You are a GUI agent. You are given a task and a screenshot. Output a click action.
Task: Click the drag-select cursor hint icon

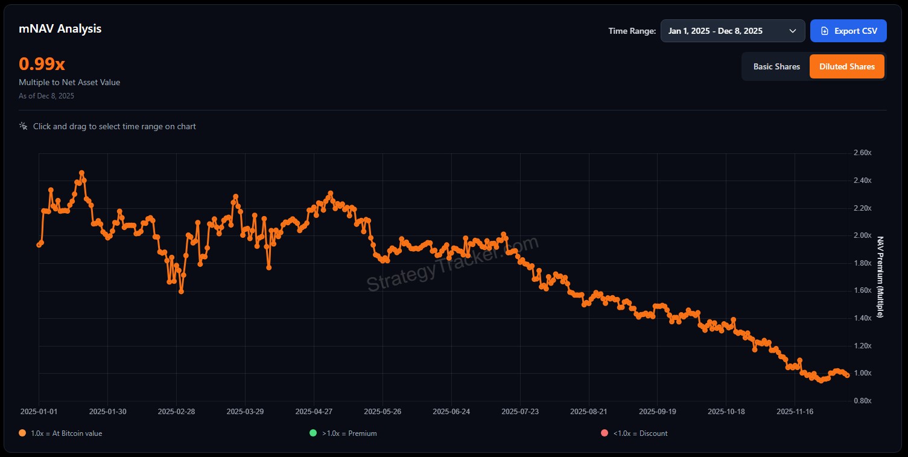coord(24,126)
